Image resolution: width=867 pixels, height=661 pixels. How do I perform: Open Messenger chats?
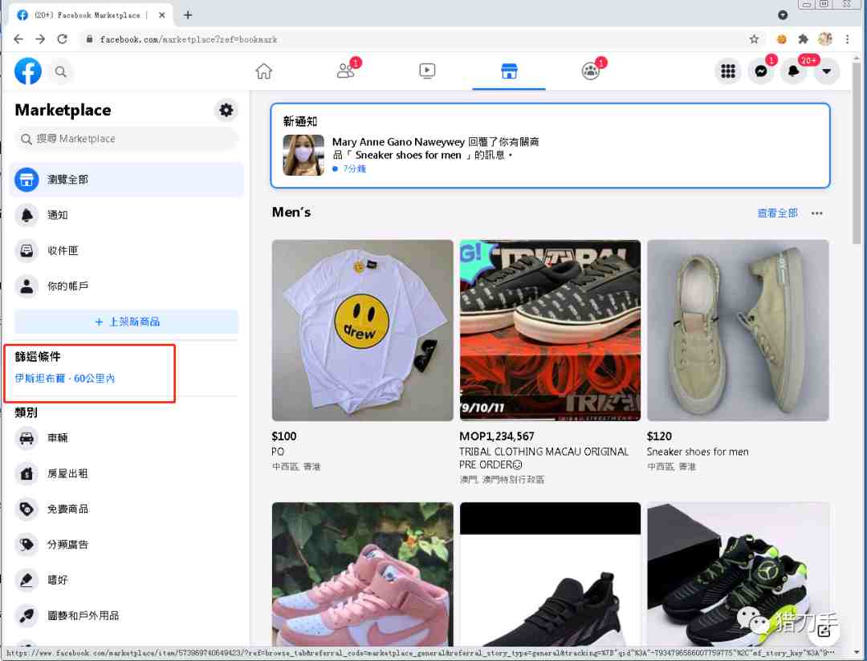click(761, 71)
